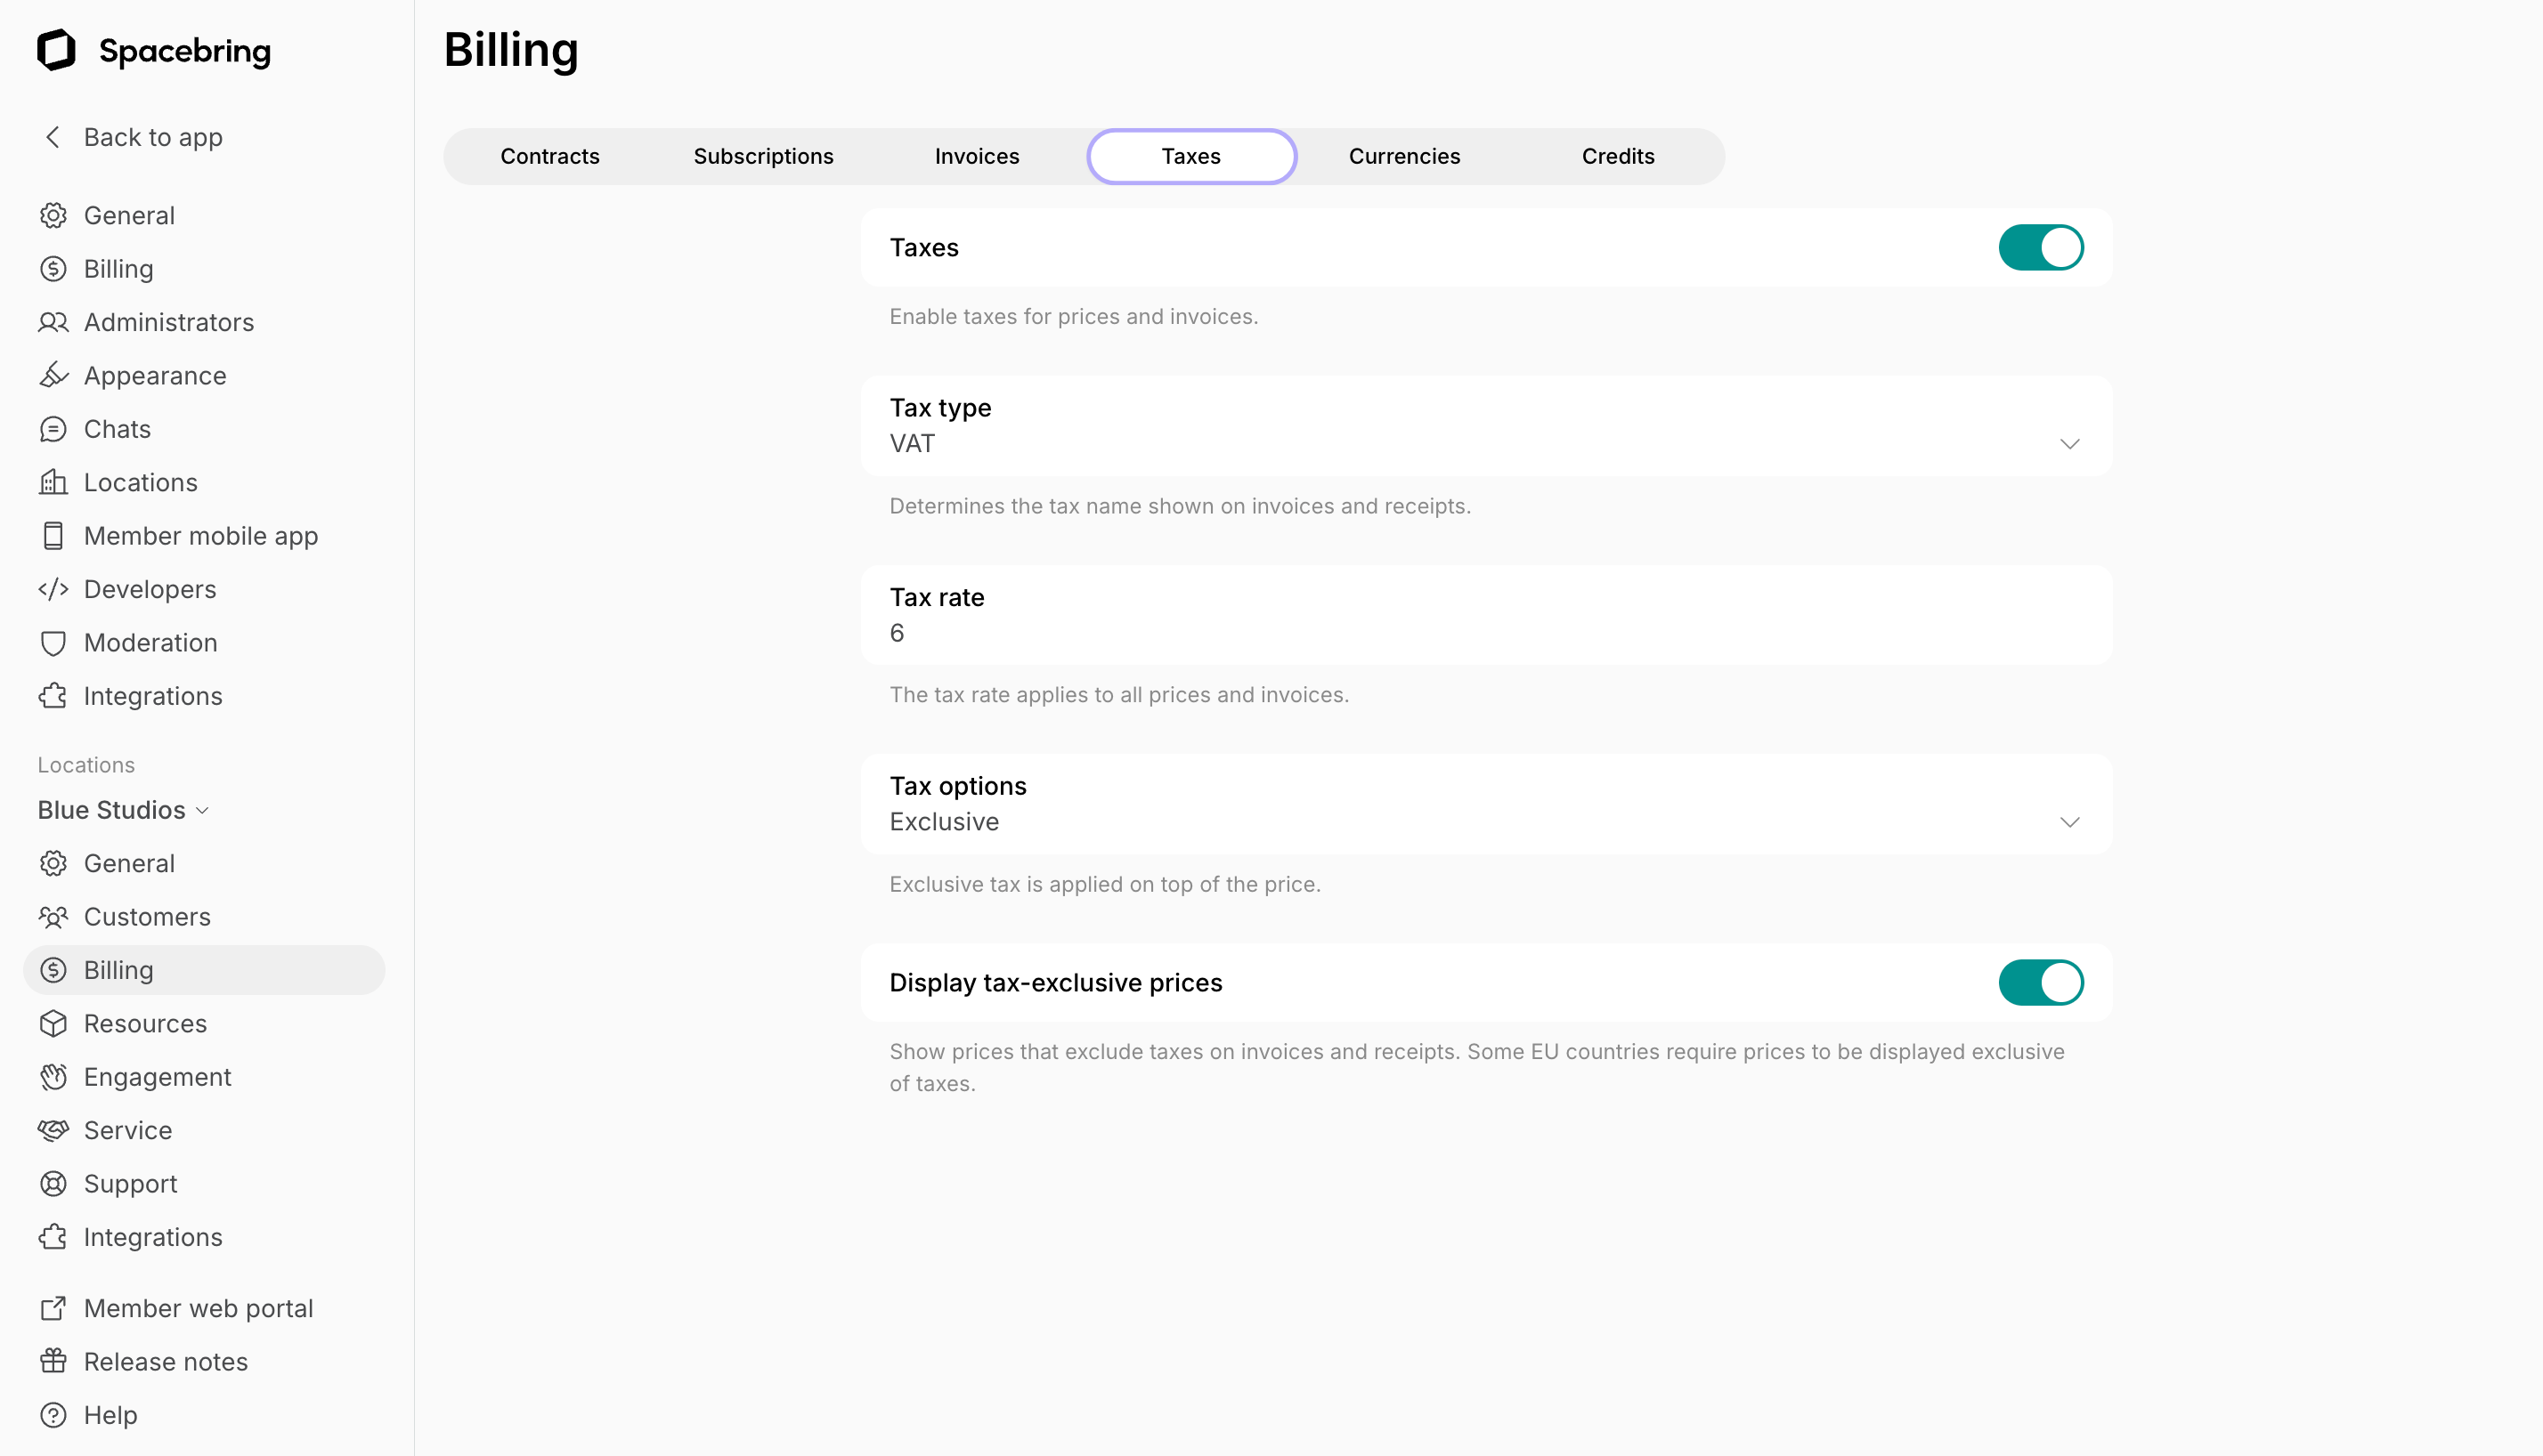This screenshot has height=1456, width=2543.
Task: Open Locations building icon in the upper sidebar
Action: pyautogui.click(x=53, y=482)
